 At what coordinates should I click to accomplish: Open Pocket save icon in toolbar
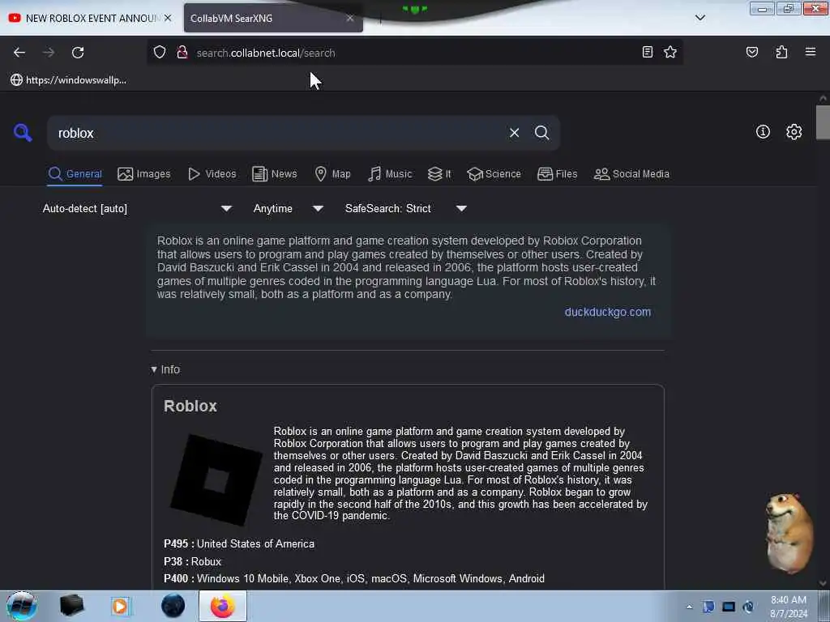coord(751,52)
